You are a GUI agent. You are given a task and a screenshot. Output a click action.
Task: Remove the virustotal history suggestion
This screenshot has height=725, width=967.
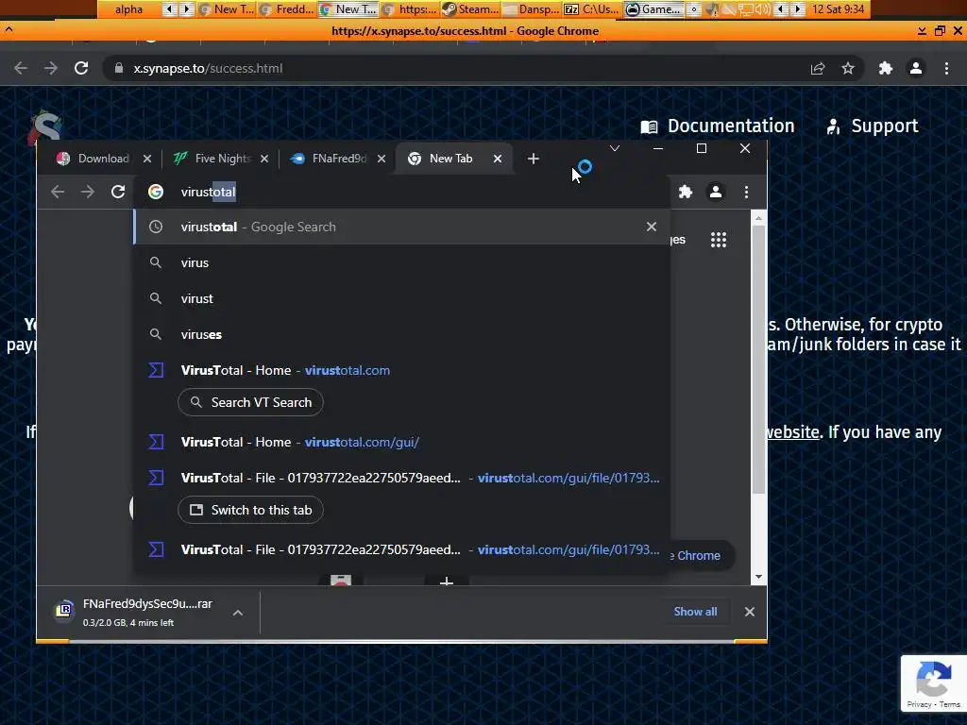[652, 227]
